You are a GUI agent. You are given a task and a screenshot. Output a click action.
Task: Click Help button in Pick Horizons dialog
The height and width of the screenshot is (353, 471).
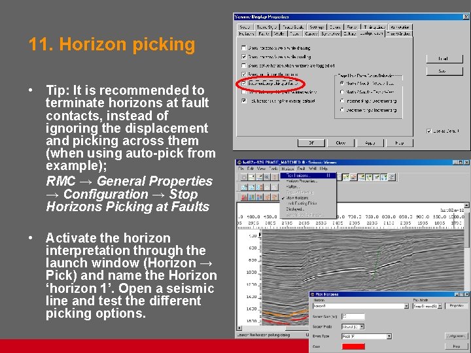[457, 346]
